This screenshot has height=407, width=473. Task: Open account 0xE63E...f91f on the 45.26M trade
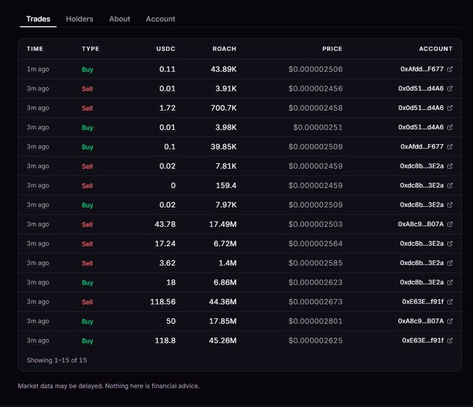[423, 340]
